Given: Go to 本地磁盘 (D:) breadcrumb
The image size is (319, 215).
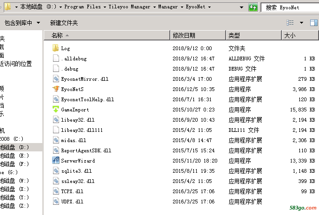Looking at the screenshot, I should pyautogui.click(x=38, y=7).
